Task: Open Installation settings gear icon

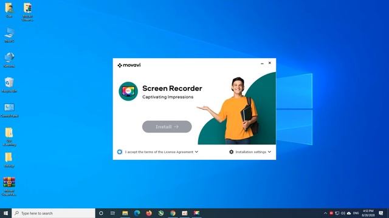Action: [x=231, y=152]
